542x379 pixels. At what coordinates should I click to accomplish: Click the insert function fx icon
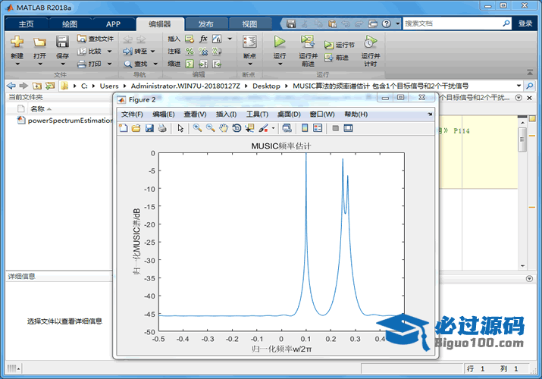[203, 39]
